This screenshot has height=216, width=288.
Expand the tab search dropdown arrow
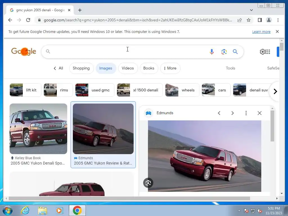[251, 10]
